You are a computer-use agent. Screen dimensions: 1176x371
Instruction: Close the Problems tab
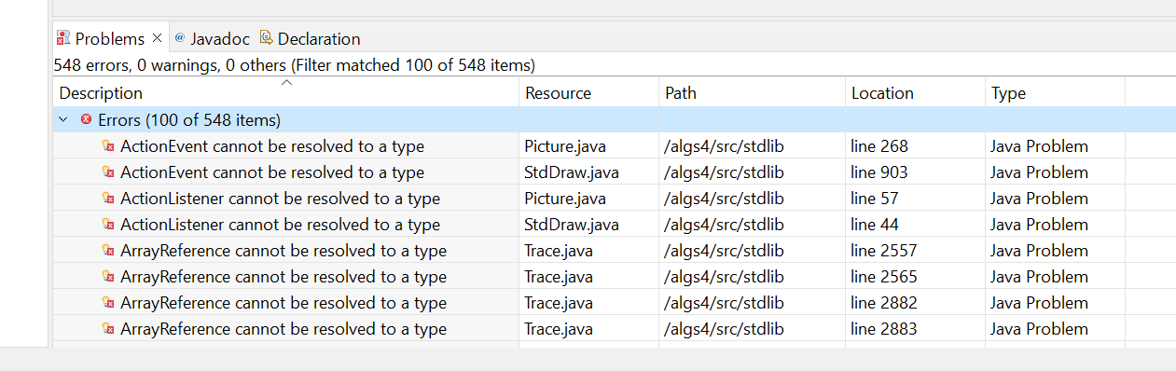157,38
